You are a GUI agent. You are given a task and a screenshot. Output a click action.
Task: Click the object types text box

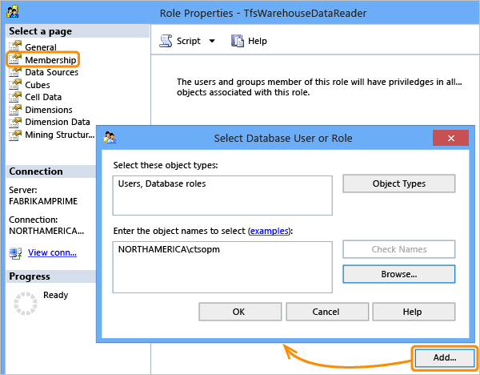pyautogui.click(x=222, y=196)
